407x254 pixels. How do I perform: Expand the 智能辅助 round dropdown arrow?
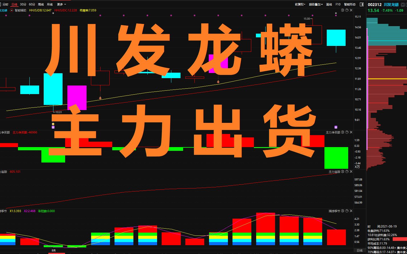click(x=12, y=10)
